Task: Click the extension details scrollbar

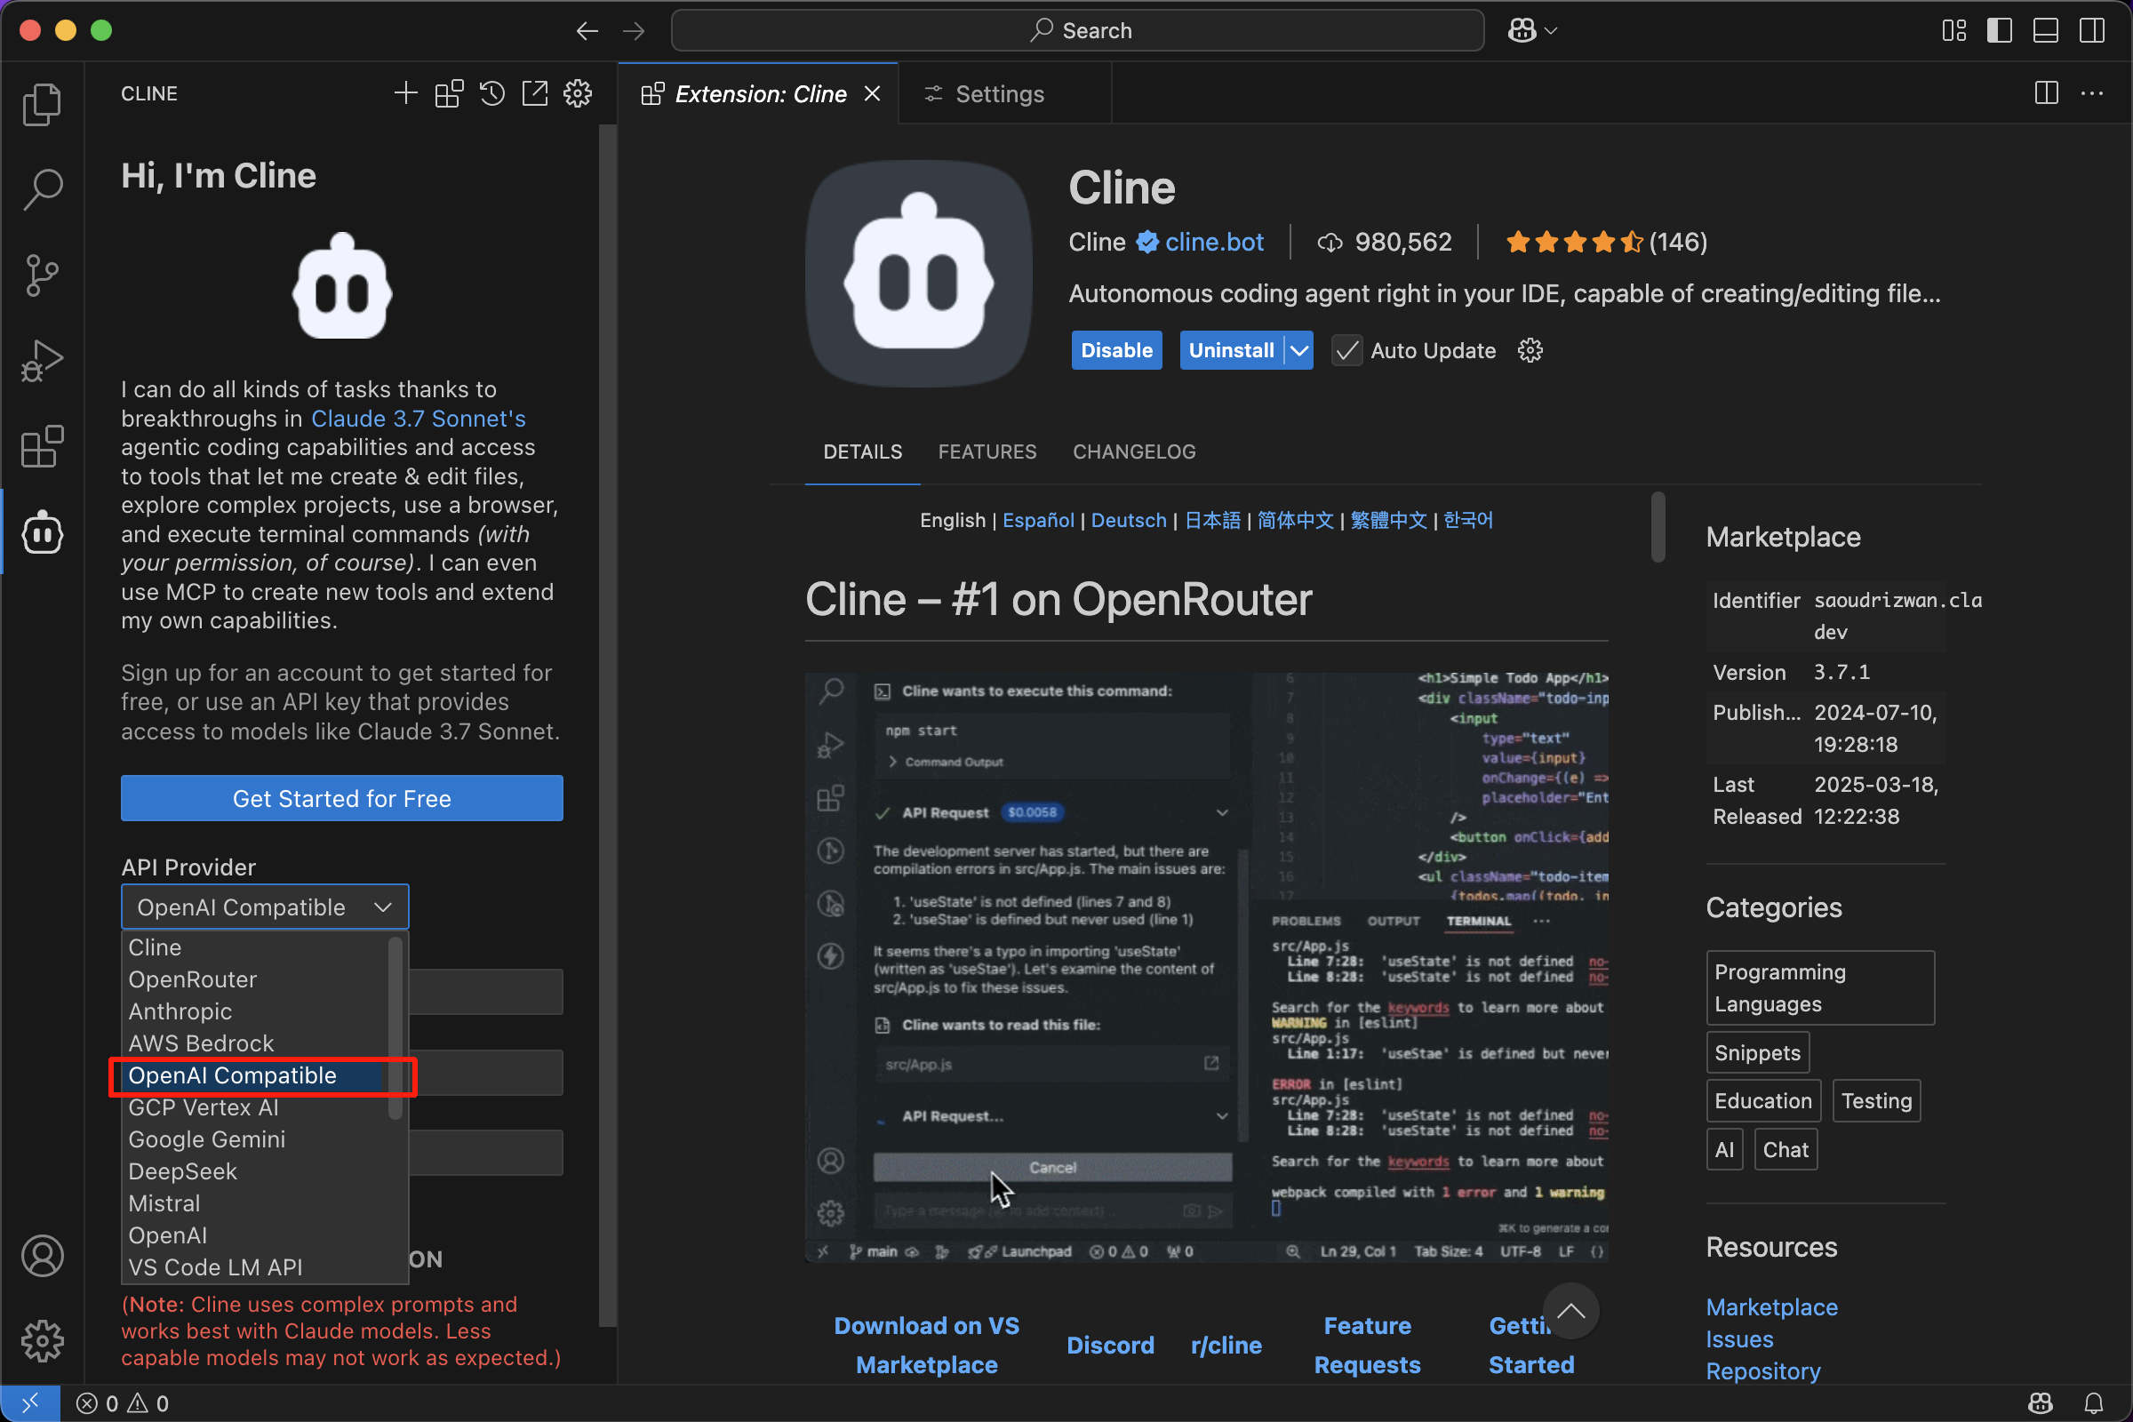Action: click(x=1658, y=527)
